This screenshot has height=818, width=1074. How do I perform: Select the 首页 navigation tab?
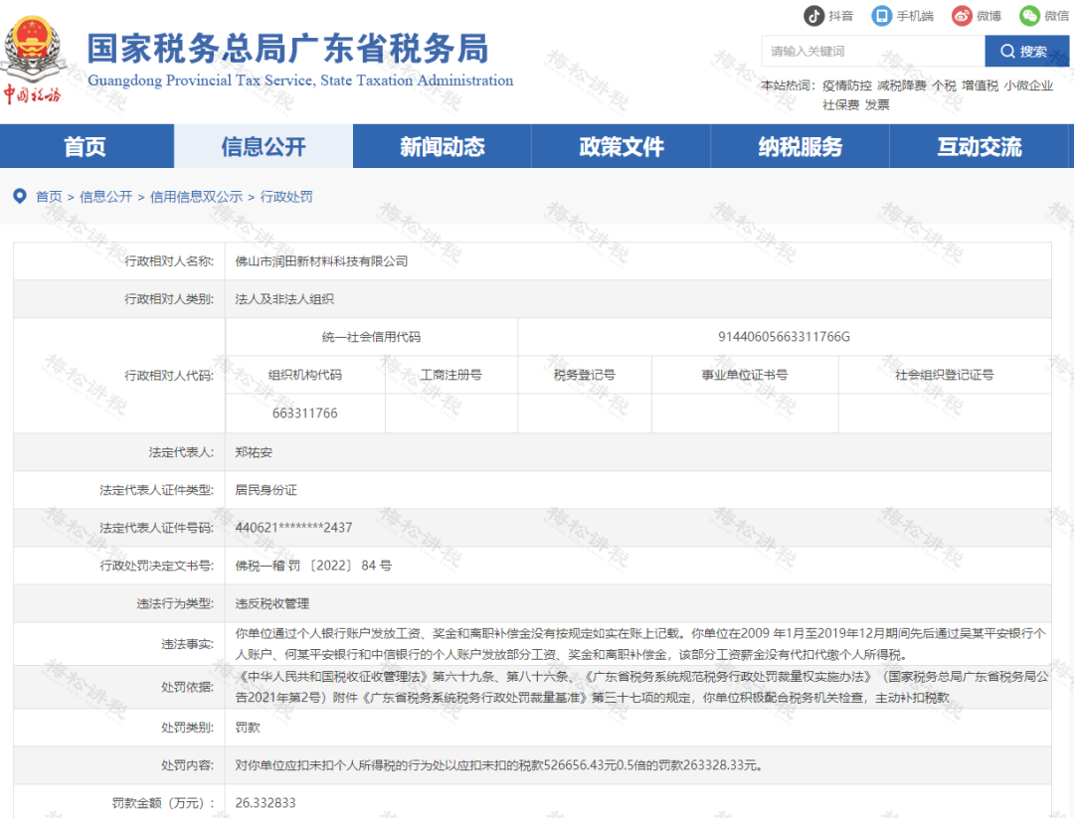[x=87, y=146]
